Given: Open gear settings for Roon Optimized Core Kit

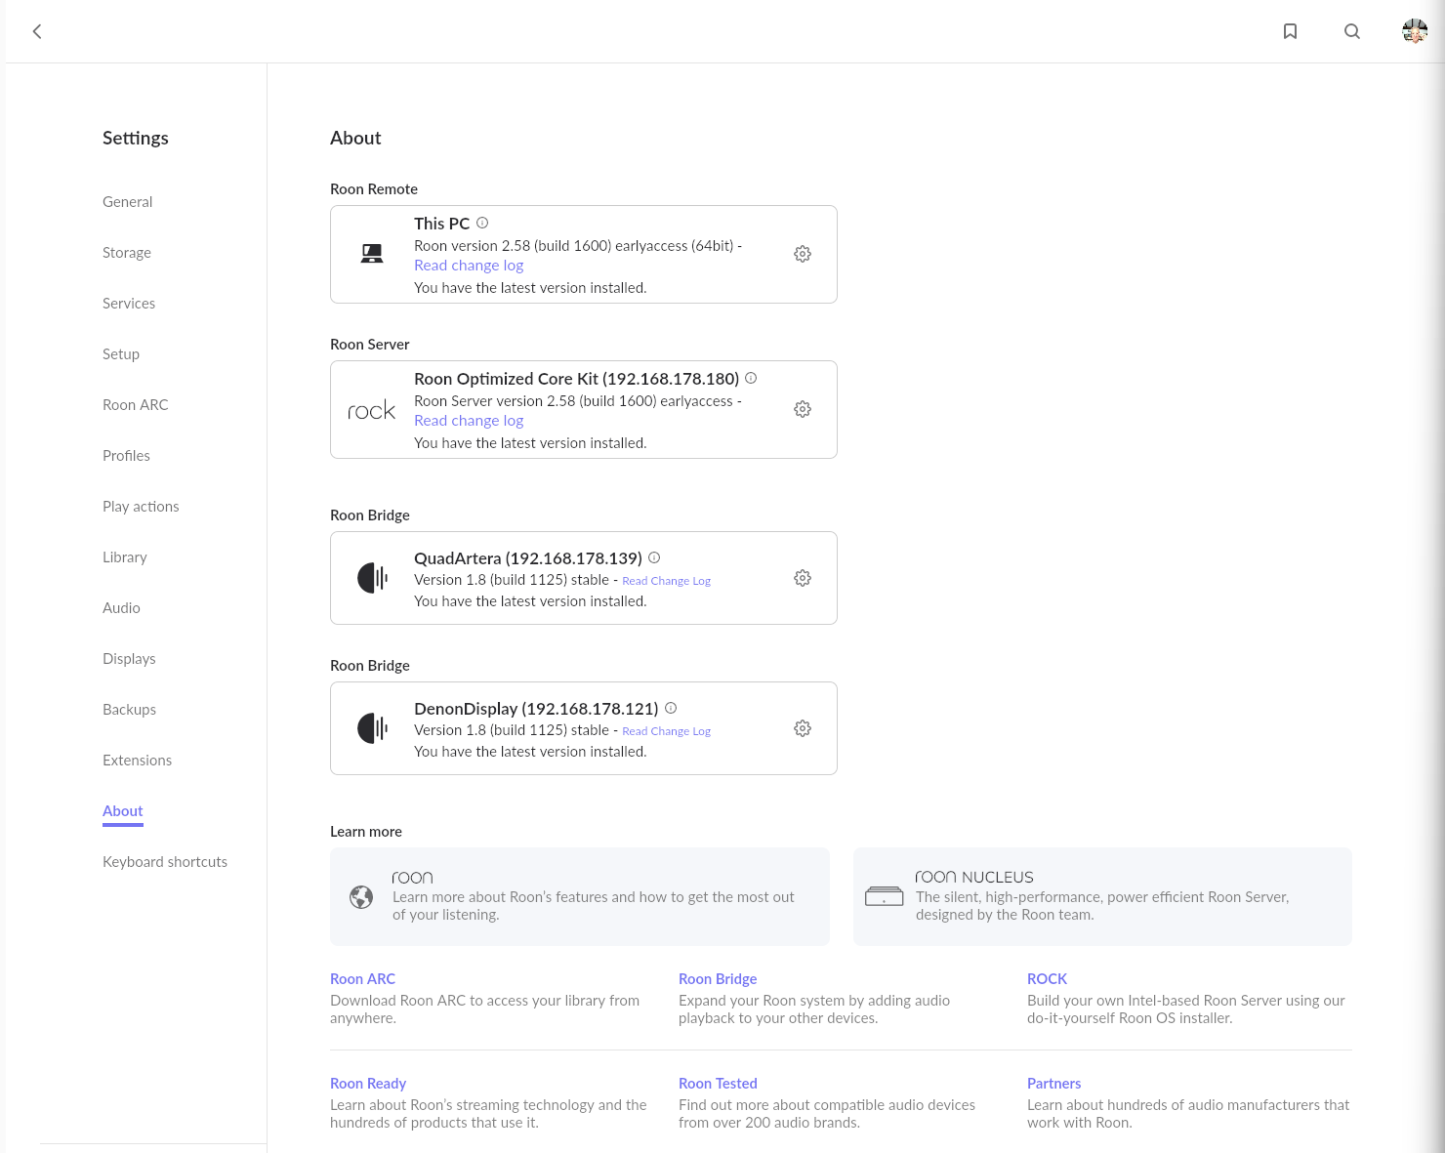Looking at the screenshot, I should coord(803,409).
